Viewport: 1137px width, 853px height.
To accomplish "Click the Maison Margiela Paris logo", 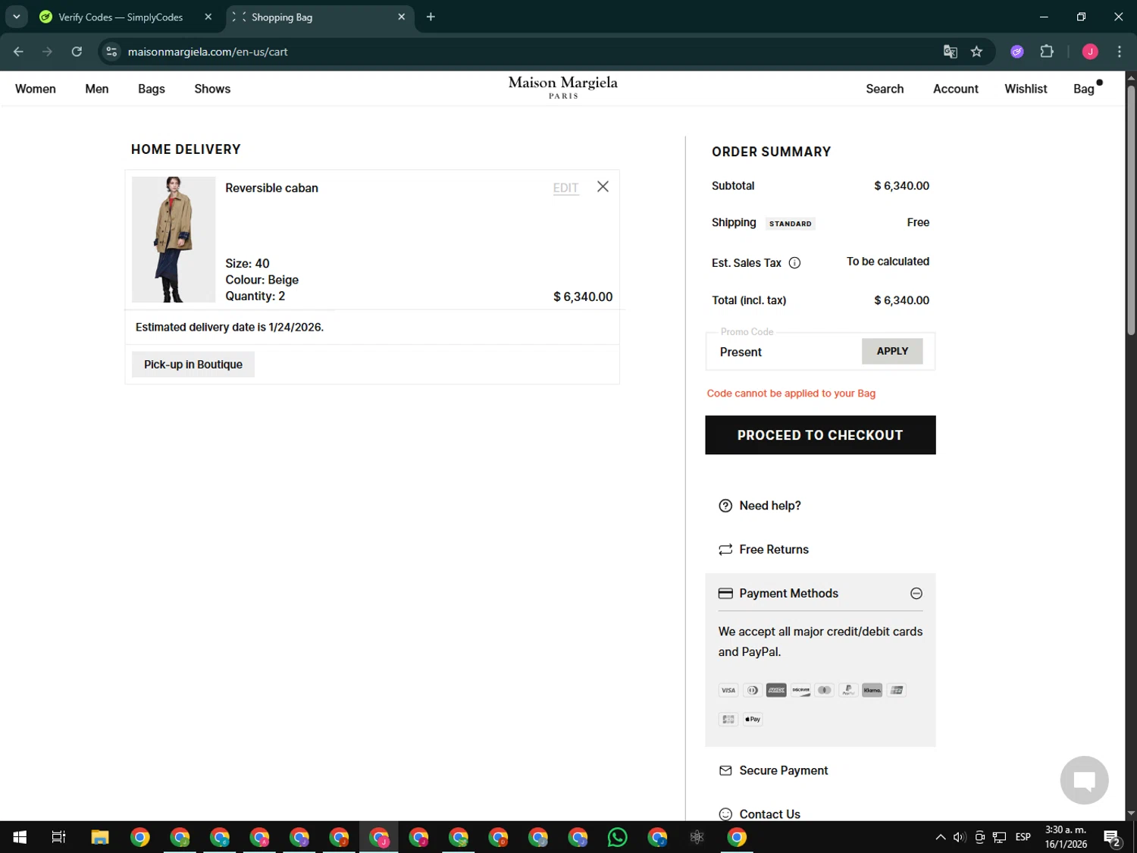I will [x=563, y=87].
